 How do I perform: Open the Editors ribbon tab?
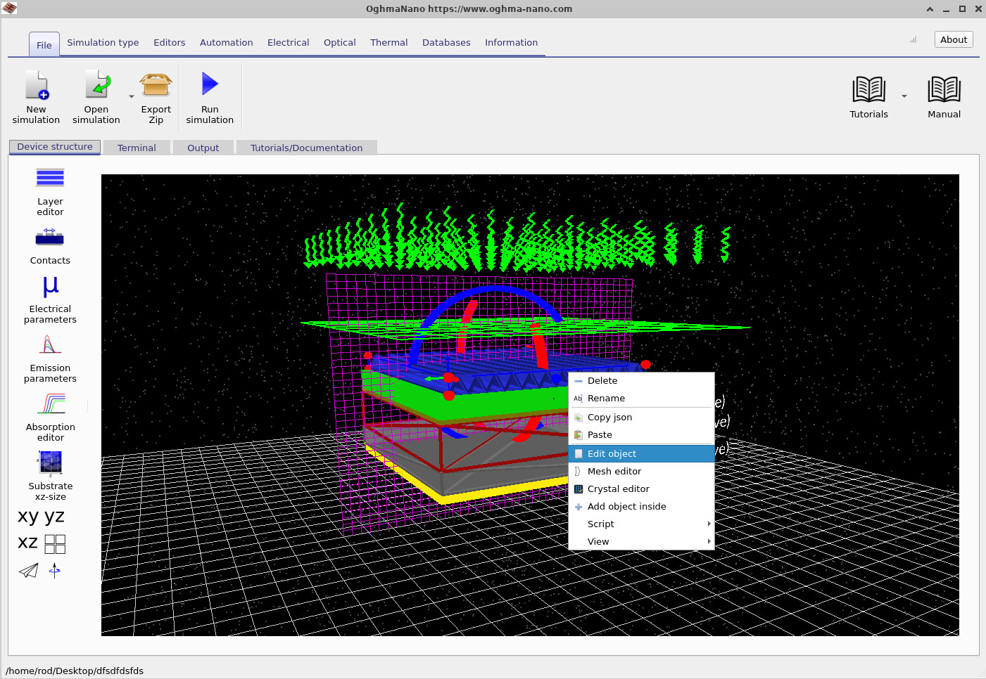[170, 42]
